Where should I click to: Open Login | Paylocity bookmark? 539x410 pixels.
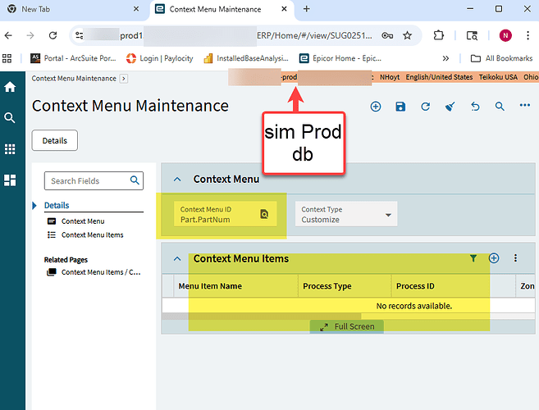(x=159, y=58)
